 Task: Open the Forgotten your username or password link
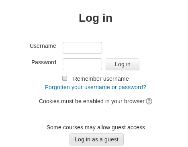pyautogui.click(x=96, y=87)
